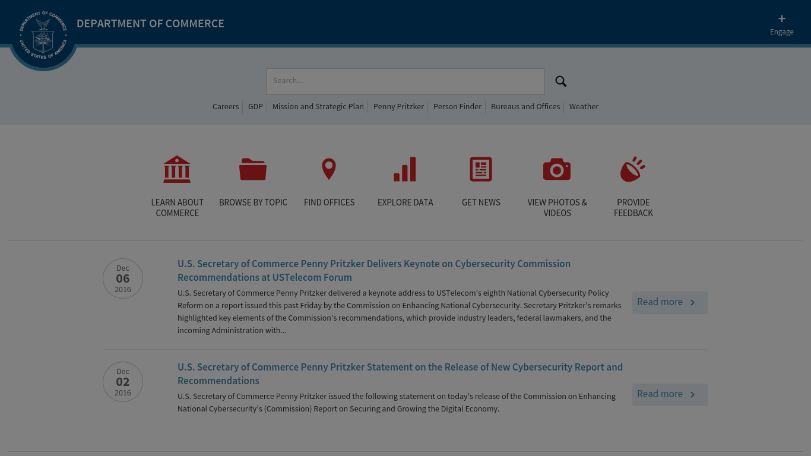Screen dimensions: 811x456
Task: Click inside the Search input field
Action: tap(405, 81)
